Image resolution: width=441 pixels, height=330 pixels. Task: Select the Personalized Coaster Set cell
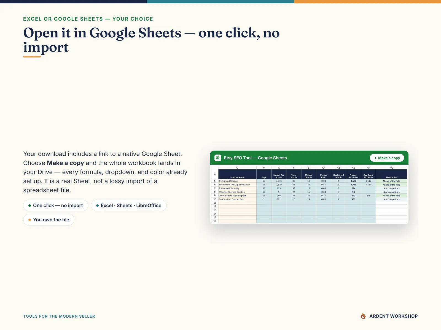tap(237, 199)
